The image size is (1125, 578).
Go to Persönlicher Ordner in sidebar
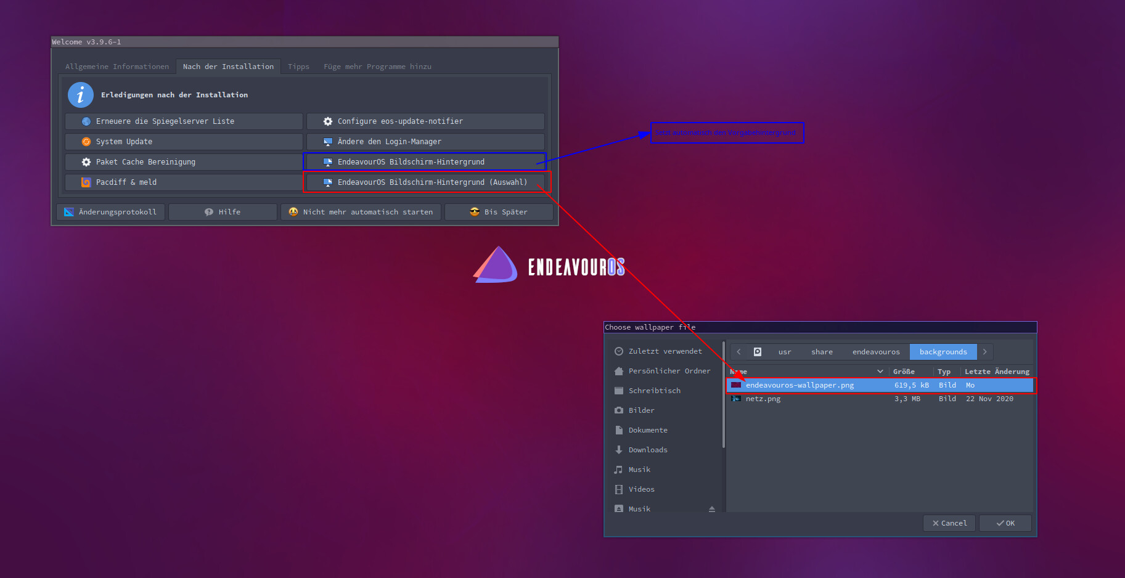664,371
